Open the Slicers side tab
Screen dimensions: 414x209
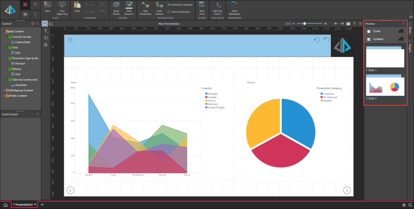(410, 30)
